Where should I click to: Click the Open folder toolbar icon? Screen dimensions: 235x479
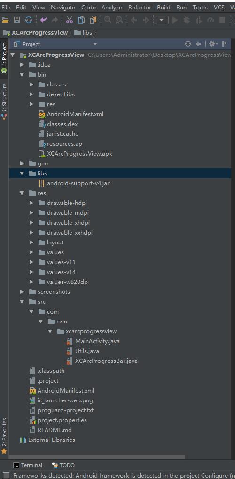coord(5,20)
